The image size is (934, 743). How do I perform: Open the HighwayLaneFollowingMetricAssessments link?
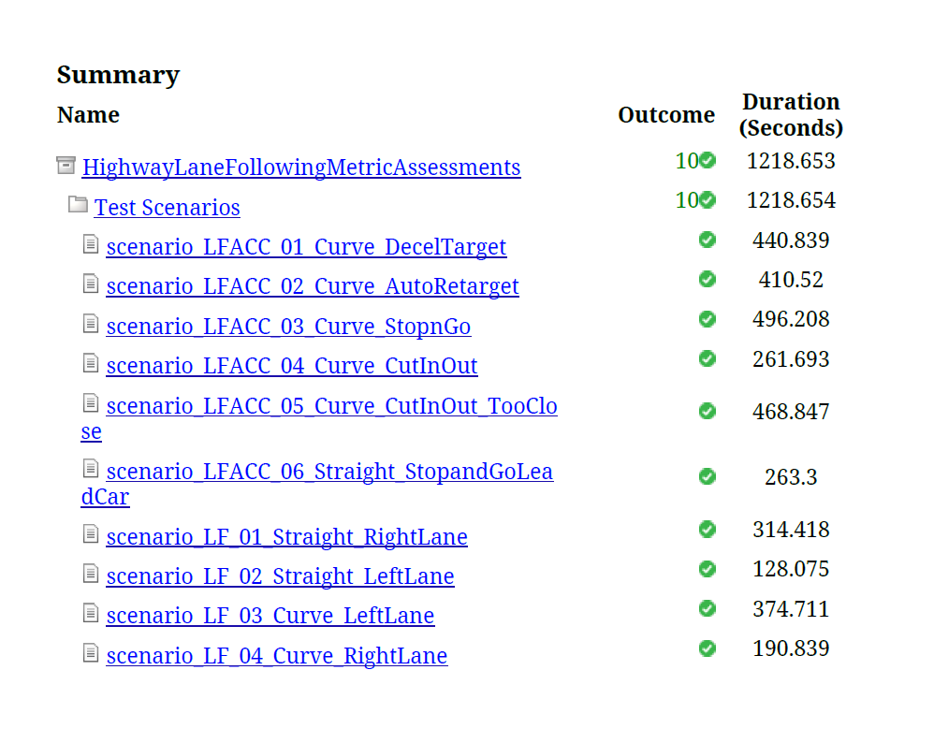click(301, 168)
